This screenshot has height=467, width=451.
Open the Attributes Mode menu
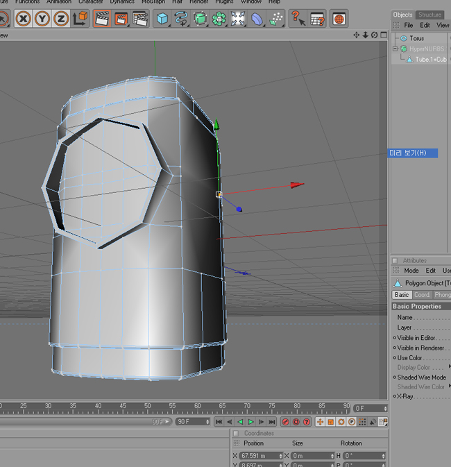point(411,271)
